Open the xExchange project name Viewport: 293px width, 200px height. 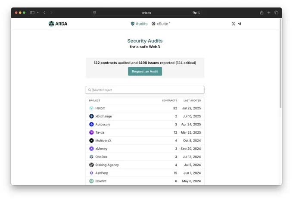click(x=103, y=116)
